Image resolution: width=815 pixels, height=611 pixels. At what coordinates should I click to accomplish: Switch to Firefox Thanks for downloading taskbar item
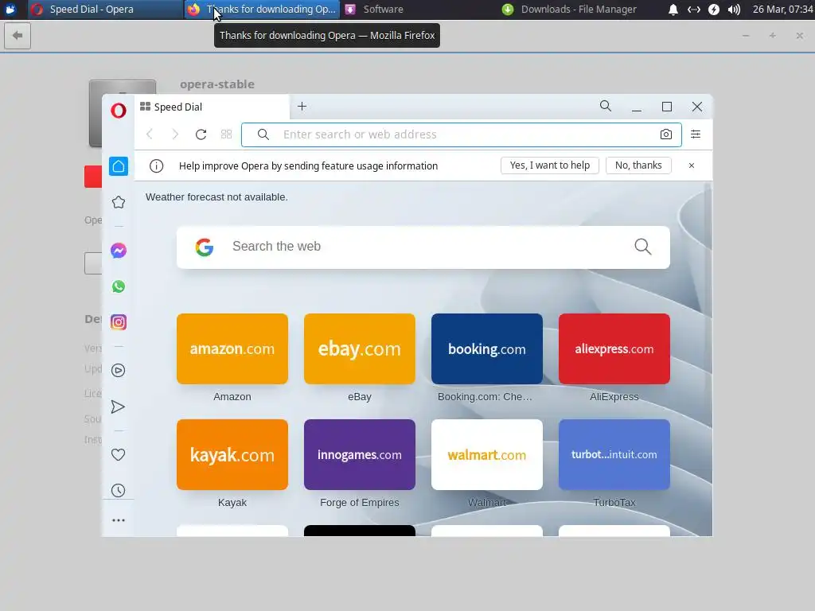coord(262,10)
